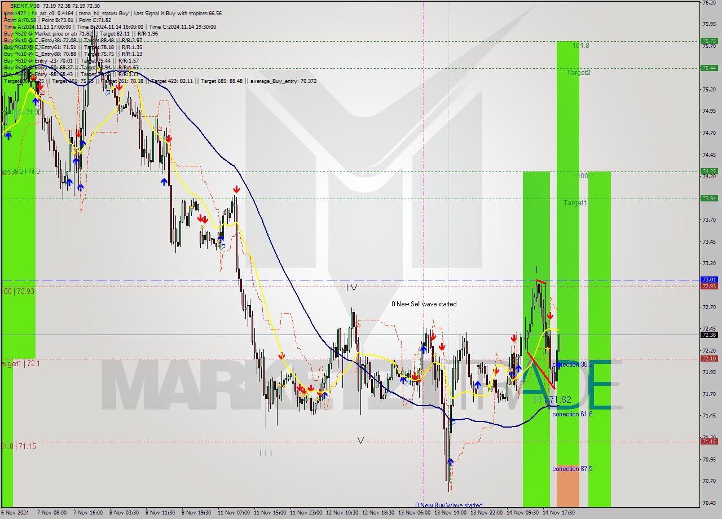Click the 'arget1 | 72.1' level label
The image size is (722, 519).
pyautogui.click(x=20, y=364)
